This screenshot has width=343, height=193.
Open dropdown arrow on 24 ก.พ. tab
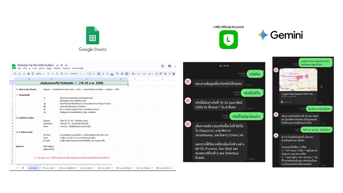(x=153, y=168)
